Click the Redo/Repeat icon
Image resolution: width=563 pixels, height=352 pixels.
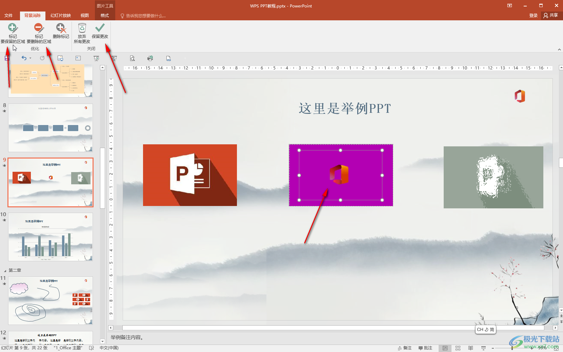(42, 58)
